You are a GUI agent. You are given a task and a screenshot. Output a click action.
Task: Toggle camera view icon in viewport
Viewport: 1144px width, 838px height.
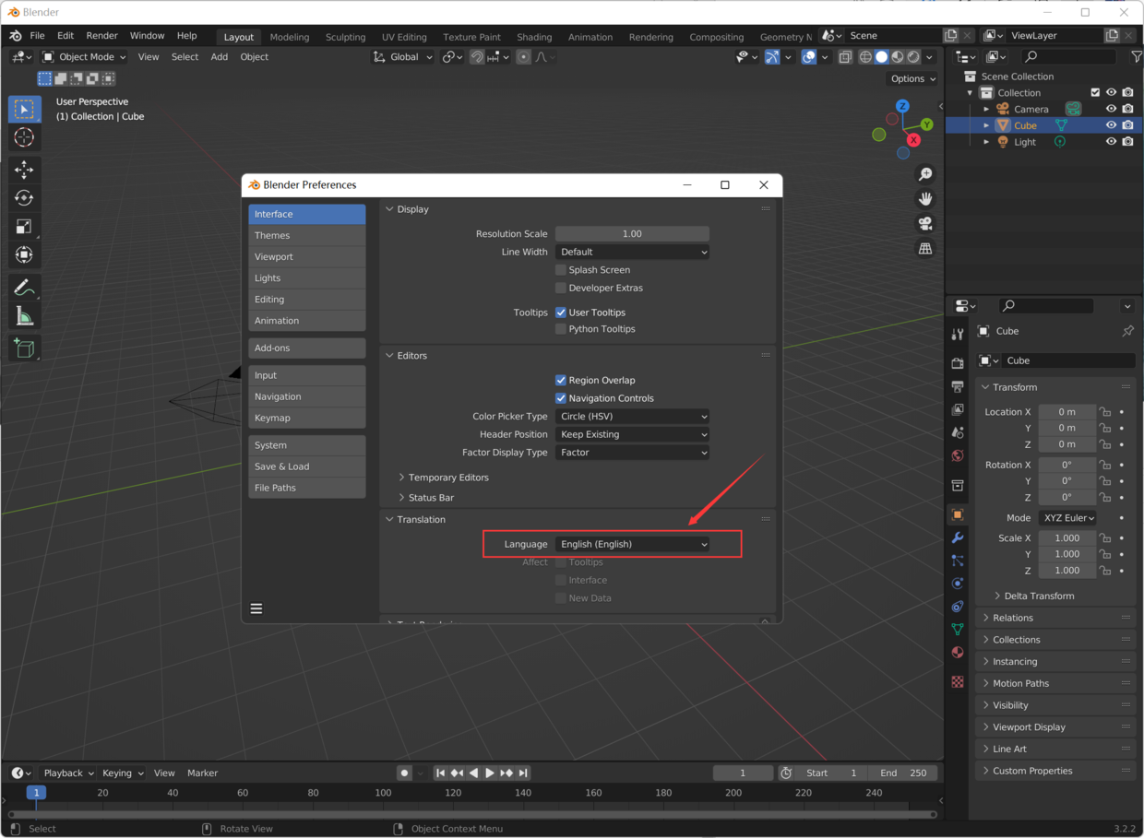pyautogui.click(x=925, y=224)
